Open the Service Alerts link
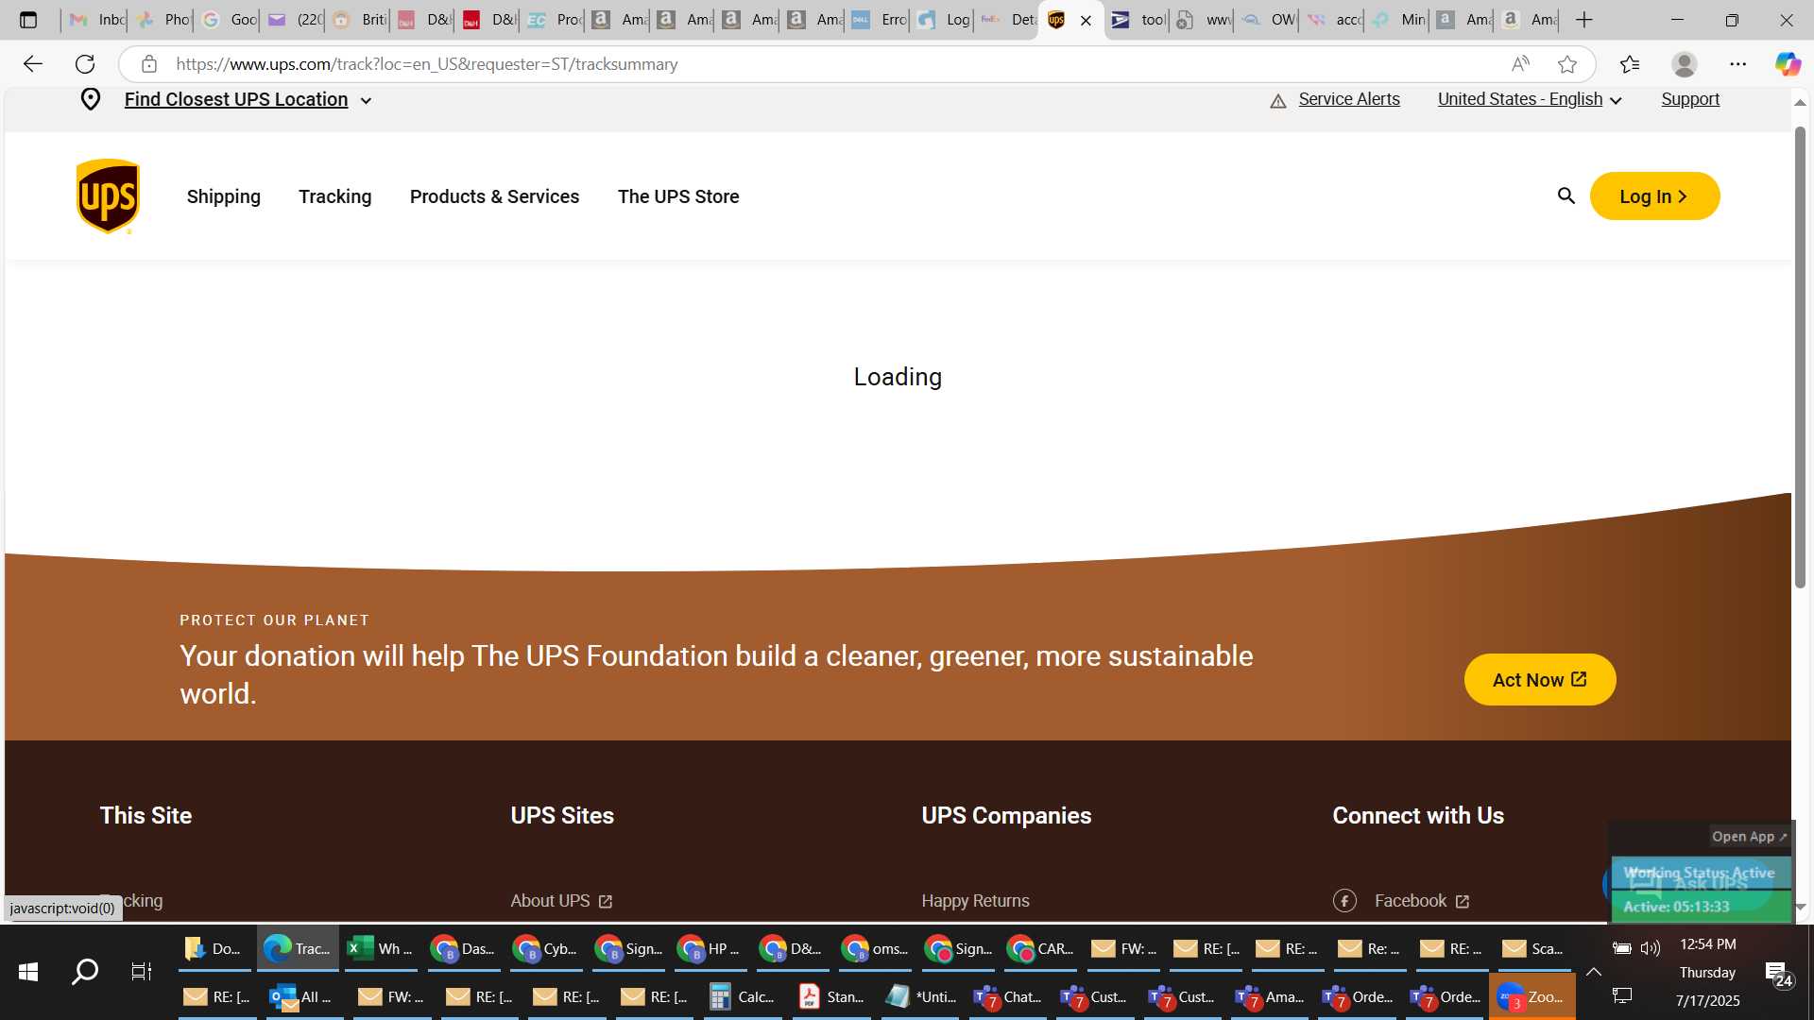Viewport: 1814px width, 1020px height. (1349, 99)
